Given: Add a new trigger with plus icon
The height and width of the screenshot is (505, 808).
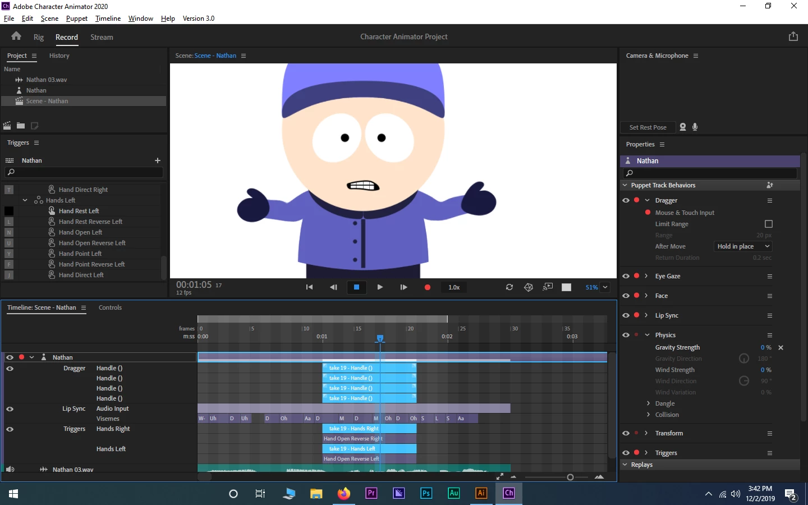Looking at the screenshot, I should coord(158,160).
